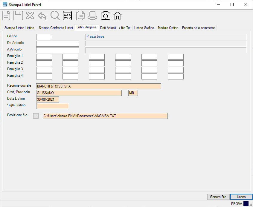
Task: Focus the Sigla Listino input field
Action: 53,106
